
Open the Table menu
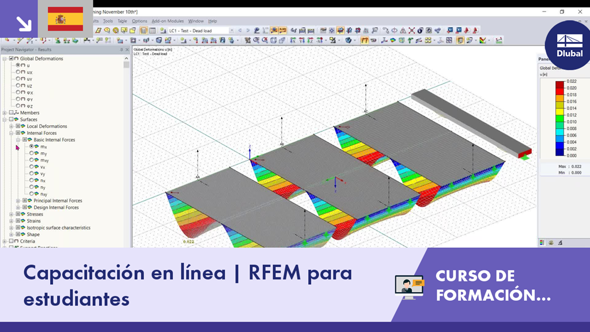[122, 21]
